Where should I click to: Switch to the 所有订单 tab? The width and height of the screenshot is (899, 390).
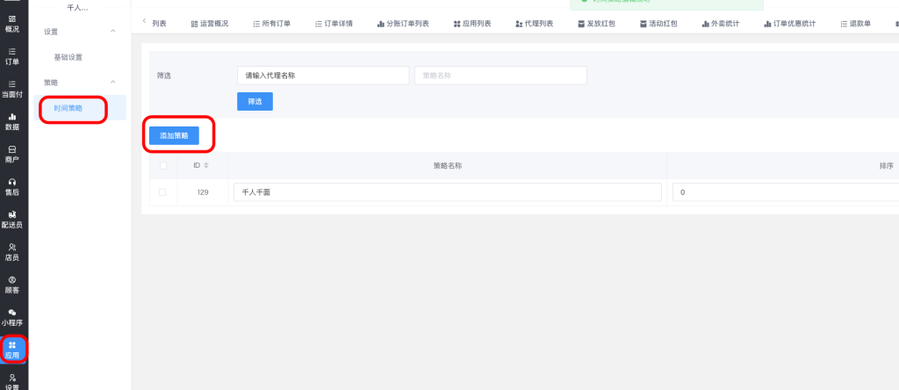(x=271, y=24)
